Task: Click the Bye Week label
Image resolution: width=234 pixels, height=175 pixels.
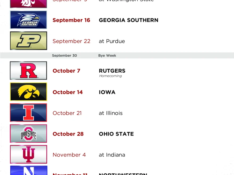Action: point(107,56)
